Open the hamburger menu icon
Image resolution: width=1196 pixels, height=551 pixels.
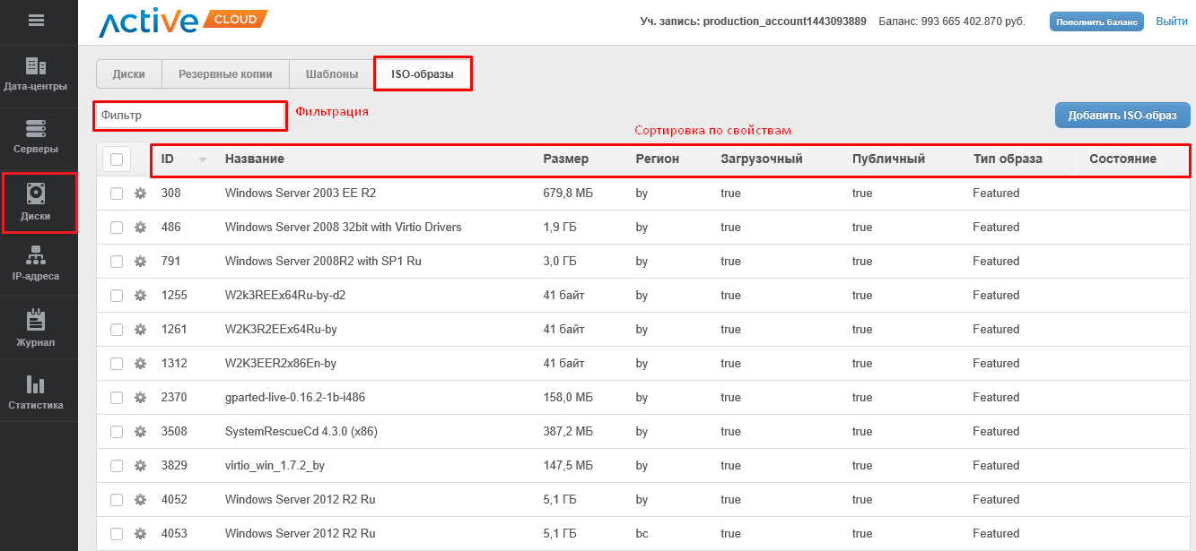[x=37, y=21]
